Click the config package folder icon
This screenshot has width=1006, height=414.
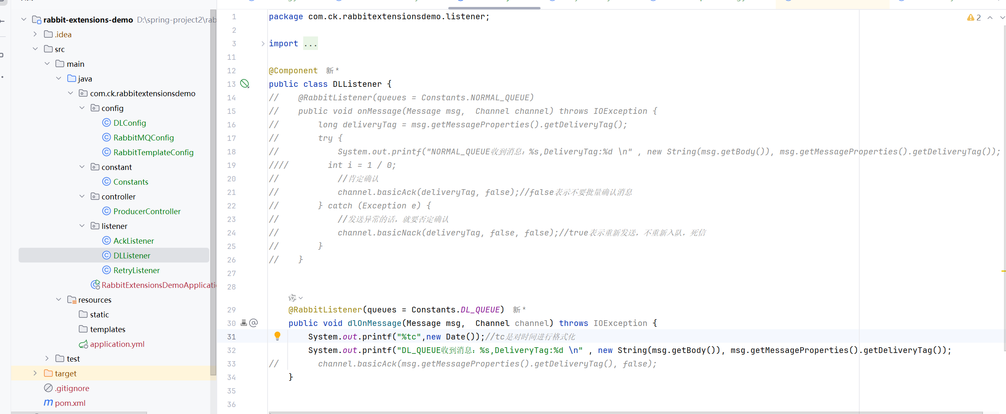pos(95,108)
